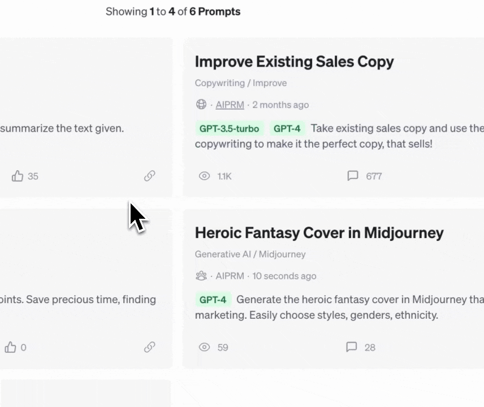484x407 pixels.
Task: Open Heroic Fantasy Cover in Midjourney title
Action: pos(319,233)
